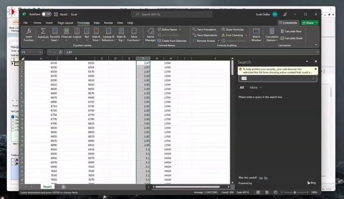
Task: Open the Share button dropdown arrow
Action: tap(316, 23)
